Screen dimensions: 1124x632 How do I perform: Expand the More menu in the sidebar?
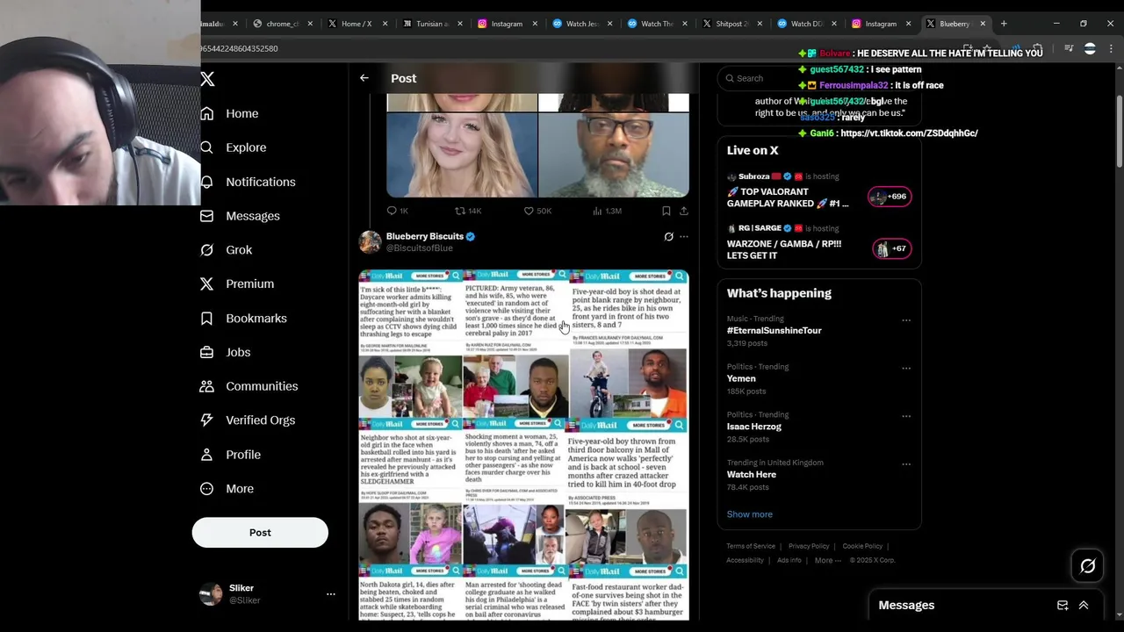227,489
